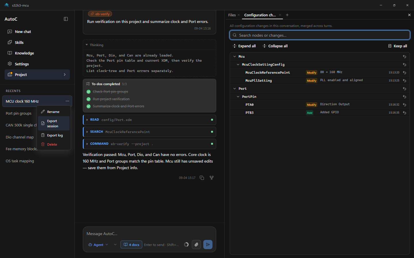Revert the McuPllSetting change

point(405,81)
